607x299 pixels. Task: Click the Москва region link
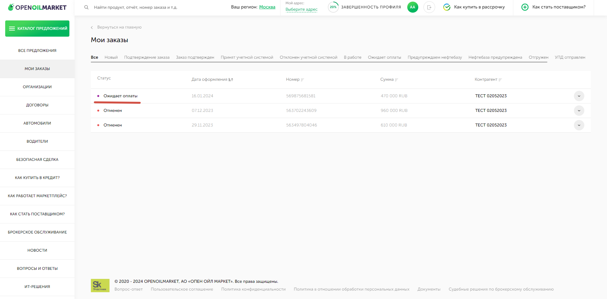click(267, 7)
